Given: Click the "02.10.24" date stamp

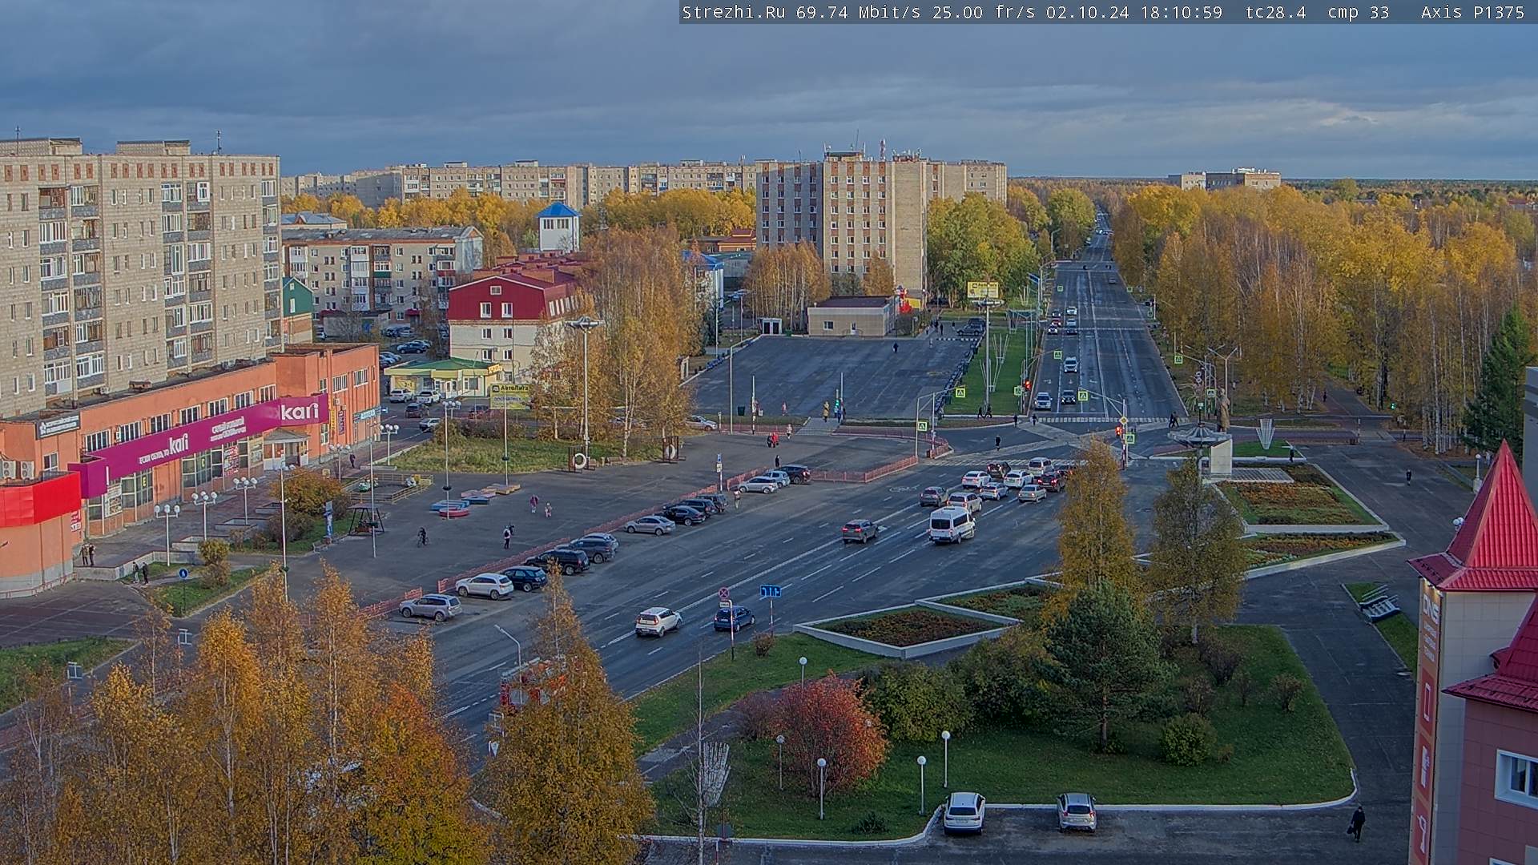Looking at the screenshot, I should 1087,12.
